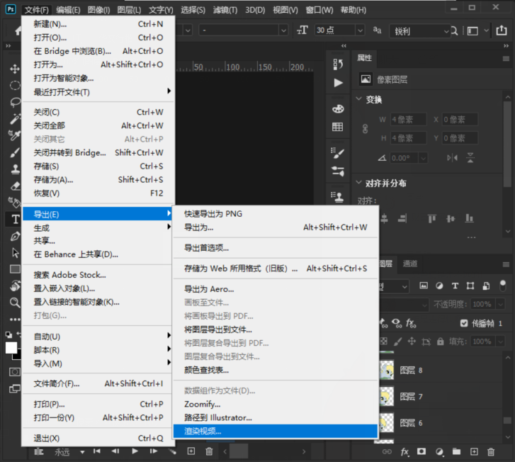Screen dimensions: 515x462
Task: Toggle adjustment layer filter icon
Action: click(x=439, y=286)
